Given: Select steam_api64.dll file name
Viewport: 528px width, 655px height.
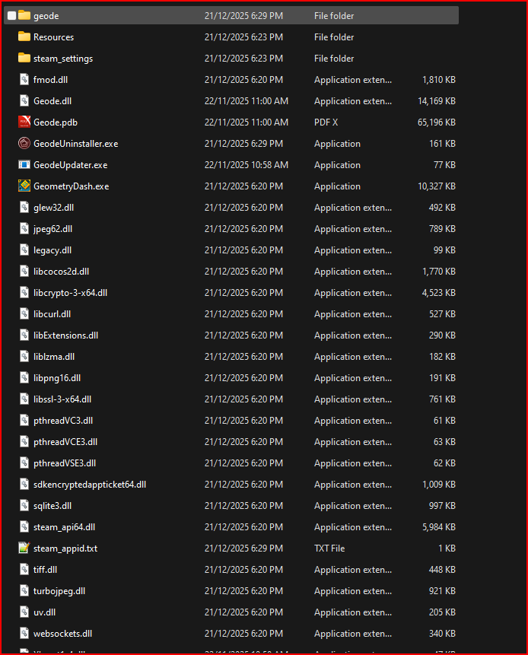Looking at the screenshot, I should (64, 527).
